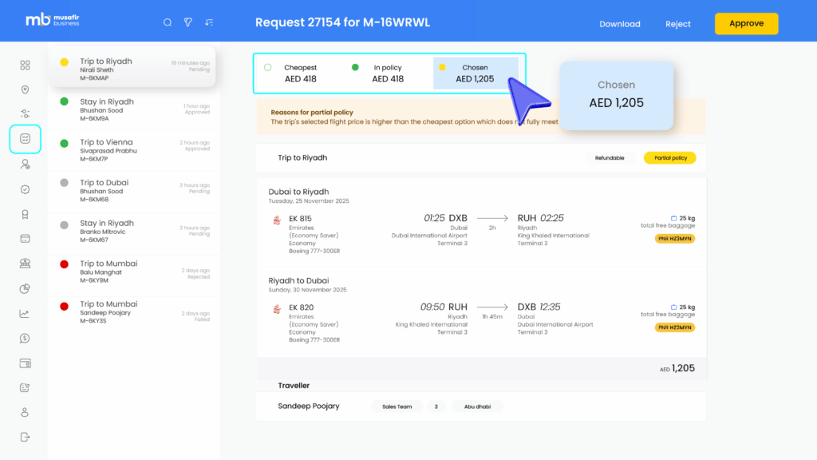
Task: Click the sort order icon
Action: pyautogui.click(x=209, y=23)
